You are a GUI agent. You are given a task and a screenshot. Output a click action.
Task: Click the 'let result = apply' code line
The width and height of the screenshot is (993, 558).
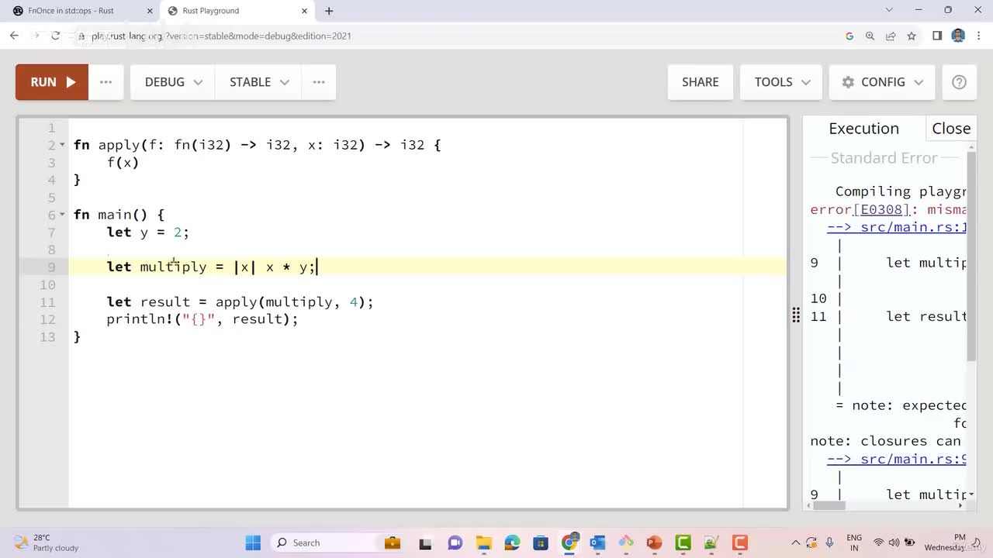(240, 302)
